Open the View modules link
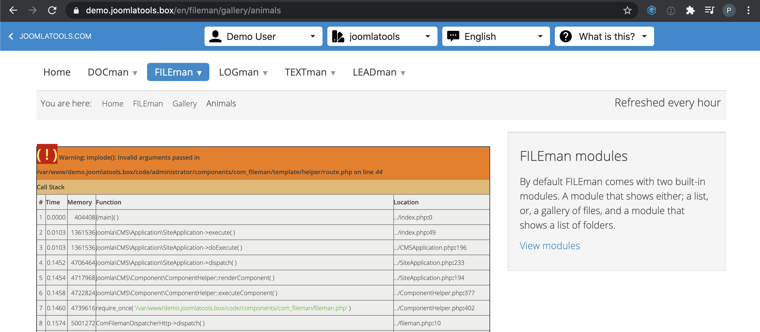The width and height of the screenshot is (760, 332). pos(549,246)
